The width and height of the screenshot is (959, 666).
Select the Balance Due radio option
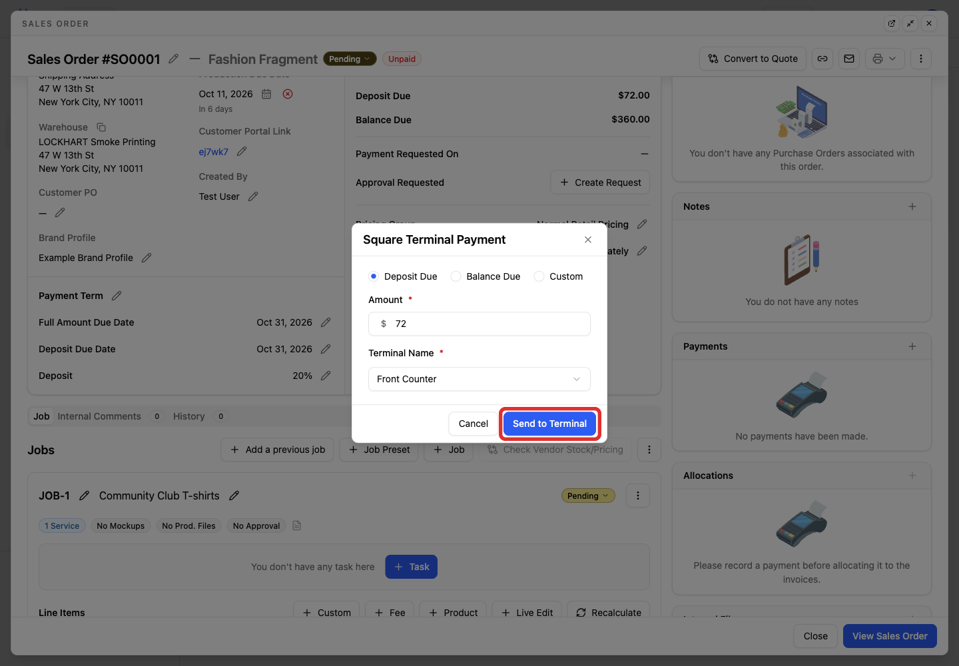point(456,276)
